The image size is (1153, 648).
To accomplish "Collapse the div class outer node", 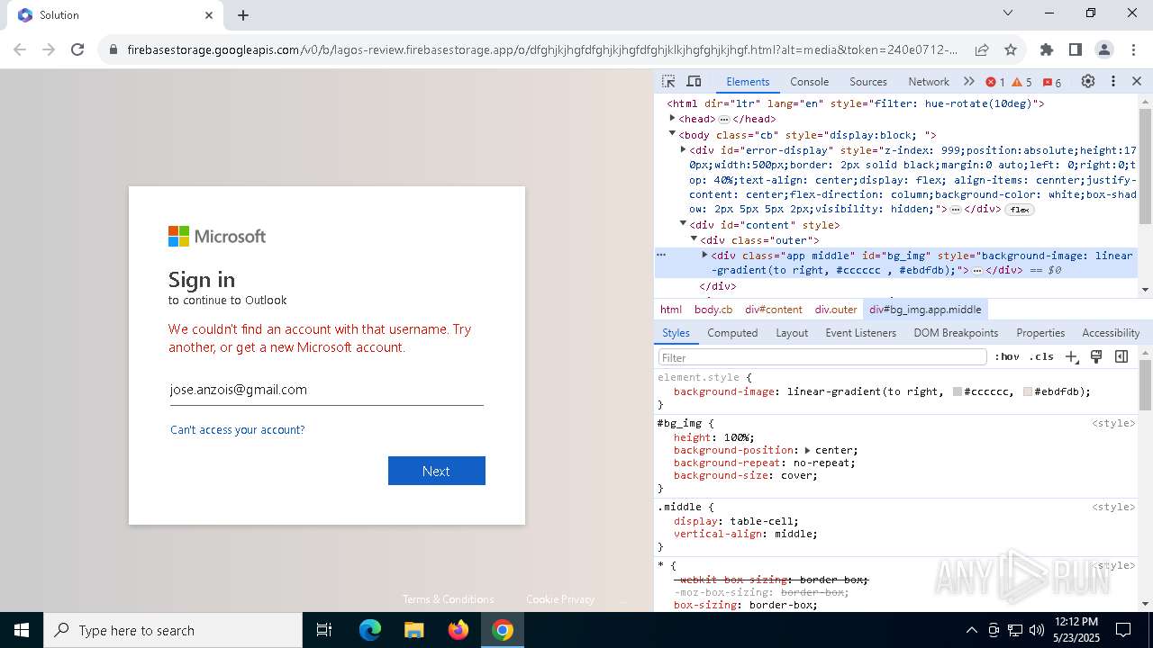I will [694, 238].
